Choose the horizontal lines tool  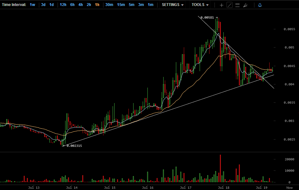click(237, 5)
